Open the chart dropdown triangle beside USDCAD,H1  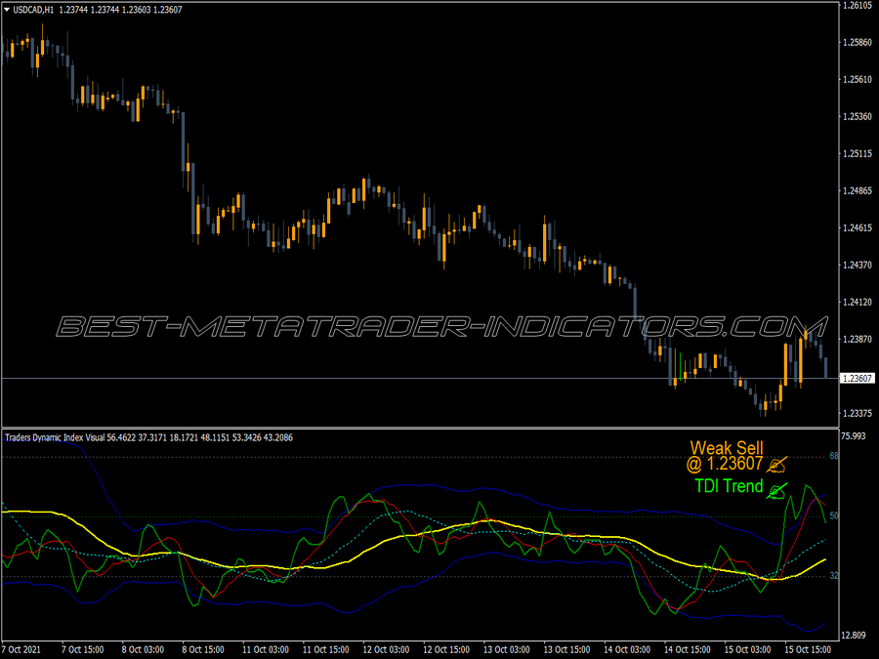(7, 10)
